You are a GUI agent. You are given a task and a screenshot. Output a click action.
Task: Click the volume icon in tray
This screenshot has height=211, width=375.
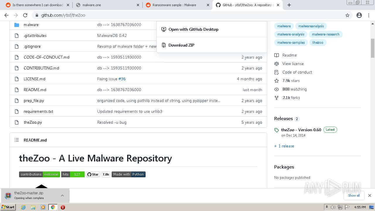[x=333, y=207]
